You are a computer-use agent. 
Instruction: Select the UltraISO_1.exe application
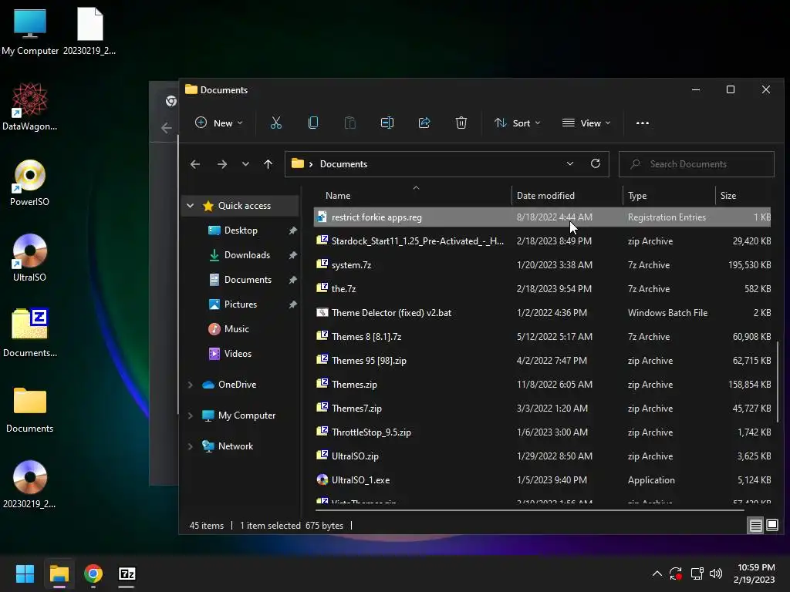(542, 480)
